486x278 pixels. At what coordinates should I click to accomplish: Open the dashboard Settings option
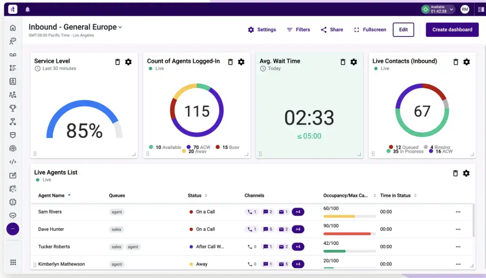[262, 29]
